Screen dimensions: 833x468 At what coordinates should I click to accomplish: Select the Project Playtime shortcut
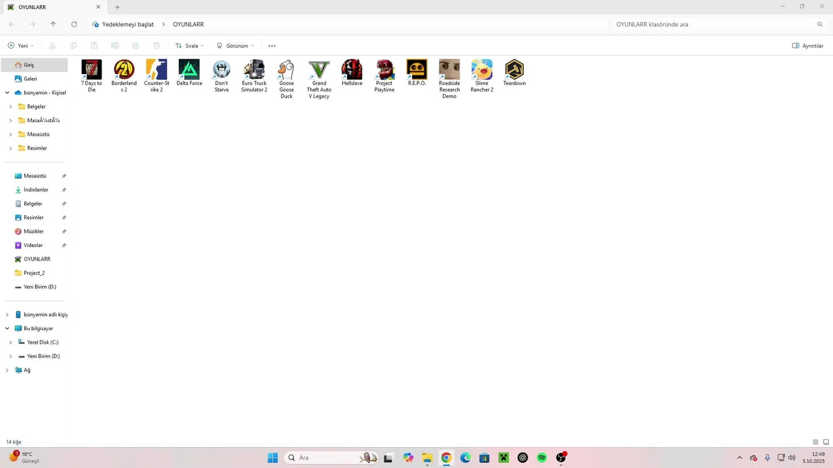[384, 76]
